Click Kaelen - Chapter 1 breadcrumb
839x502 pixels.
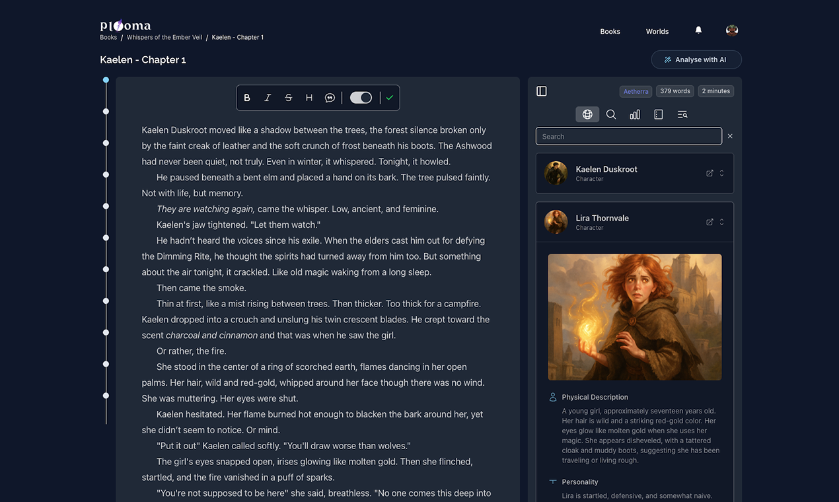click(238, 38)
